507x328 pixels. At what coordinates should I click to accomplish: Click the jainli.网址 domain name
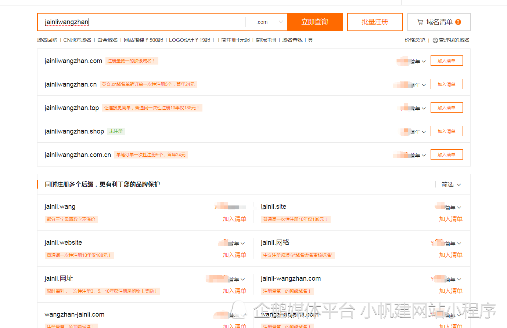(59, 278)
